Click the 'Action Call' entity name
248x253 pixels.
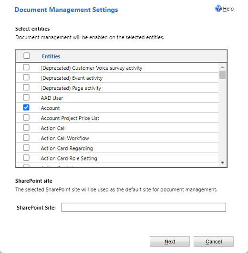coord(53,128)
